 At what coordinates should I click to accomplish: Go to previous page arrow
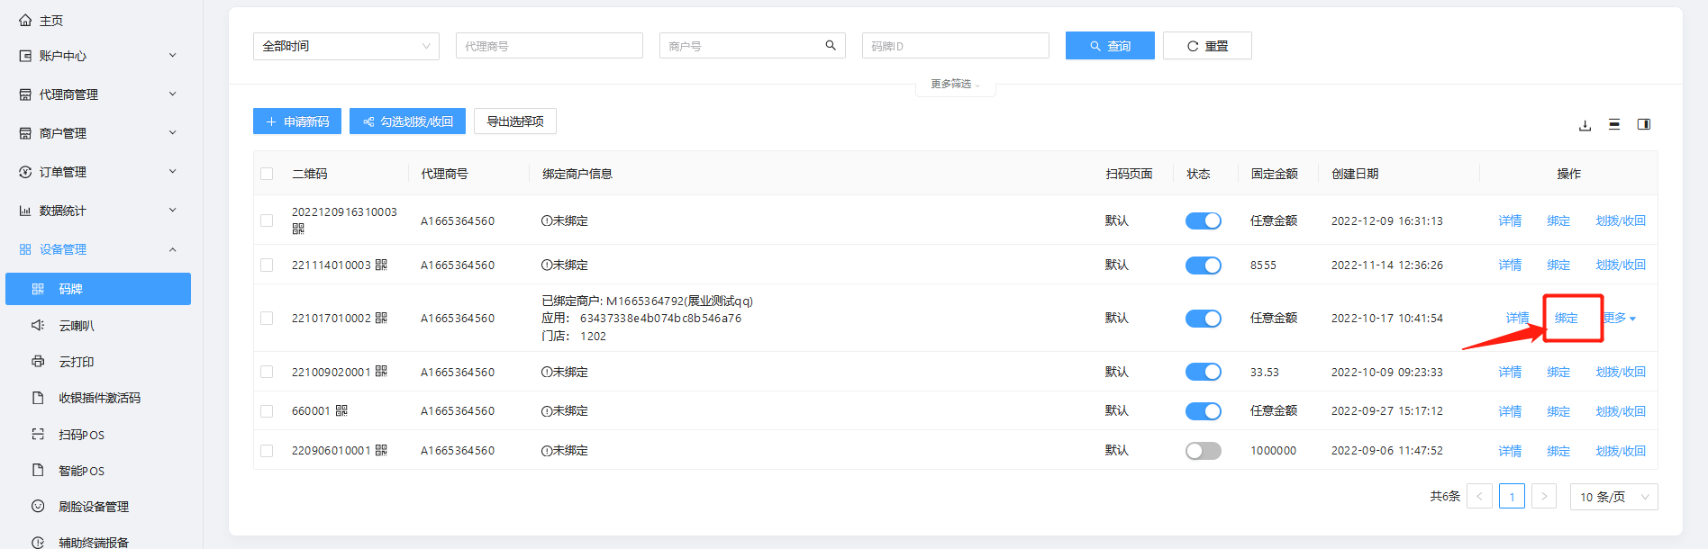click(x=1479, y=496)
